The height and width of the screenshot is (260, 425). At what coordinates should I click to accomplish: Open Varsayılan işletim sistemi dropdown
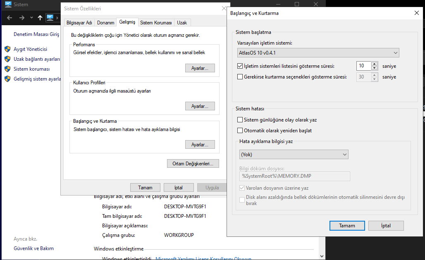point(318,53)
